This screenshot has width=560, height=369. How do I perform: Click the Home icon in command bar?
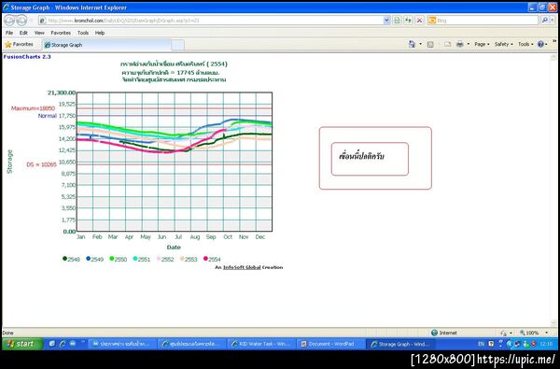point(413,44)
